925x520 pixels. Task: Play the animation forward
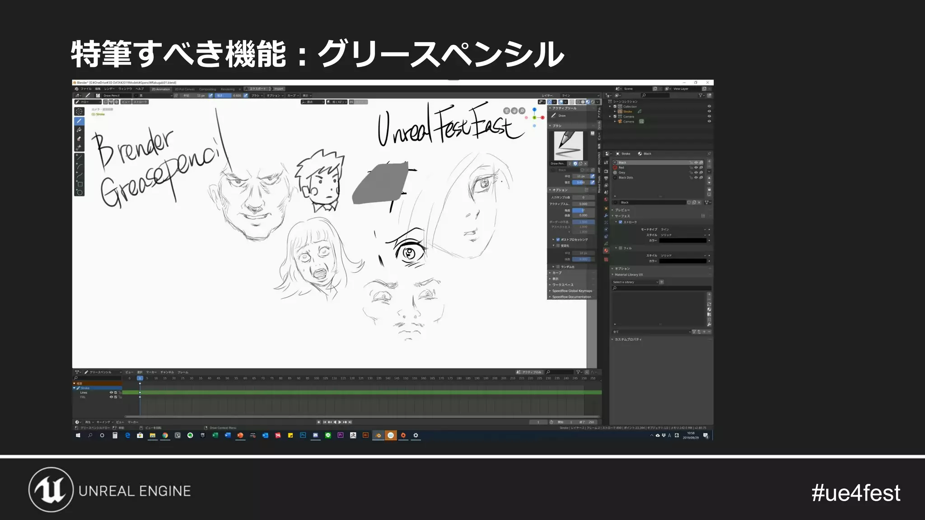click(x=340, y=422)
